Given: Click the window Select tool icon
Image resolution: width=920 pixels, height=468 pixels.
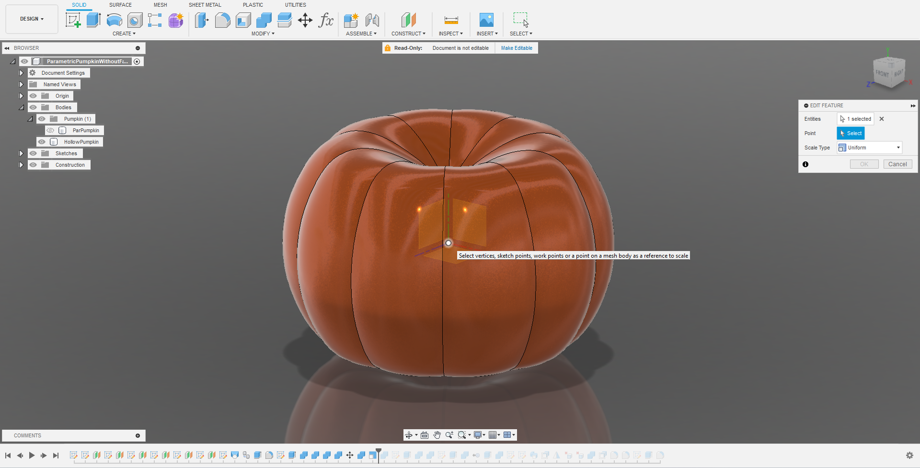Looking at the screenshot, I should (x=521, y=20).
